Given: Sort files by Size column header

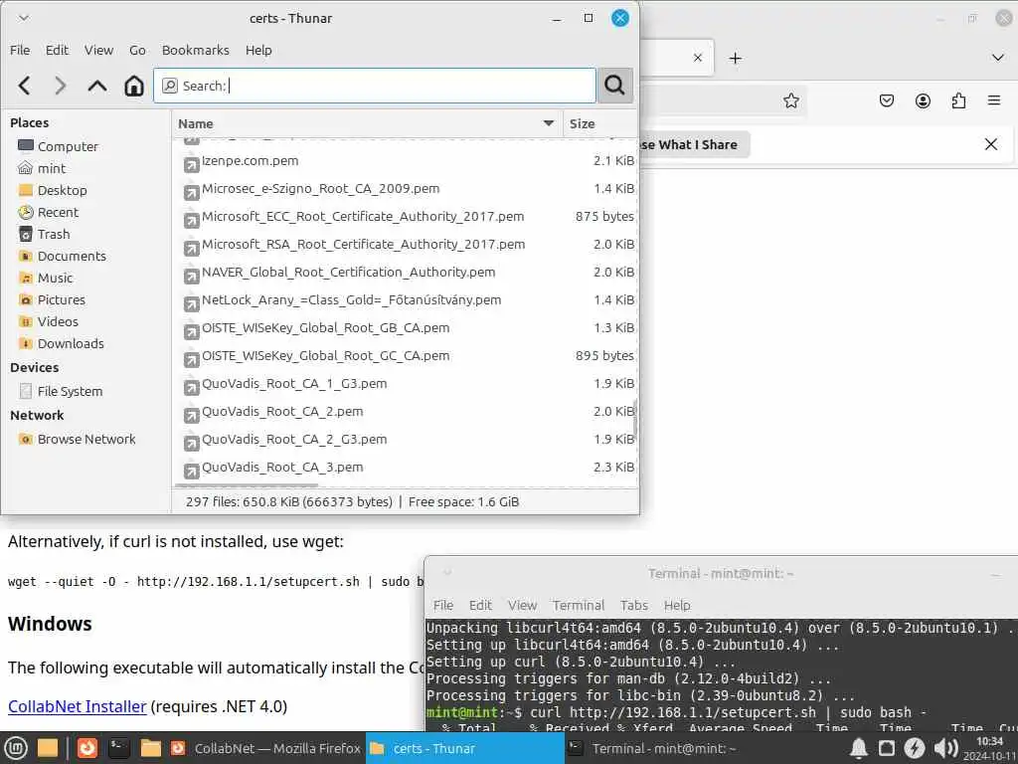Looking at the screenshot, I should tap(598, 123).
